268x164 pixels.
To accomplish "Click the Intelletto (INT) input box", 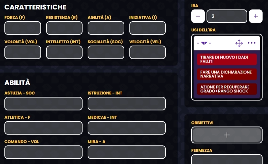I will 64,52.
